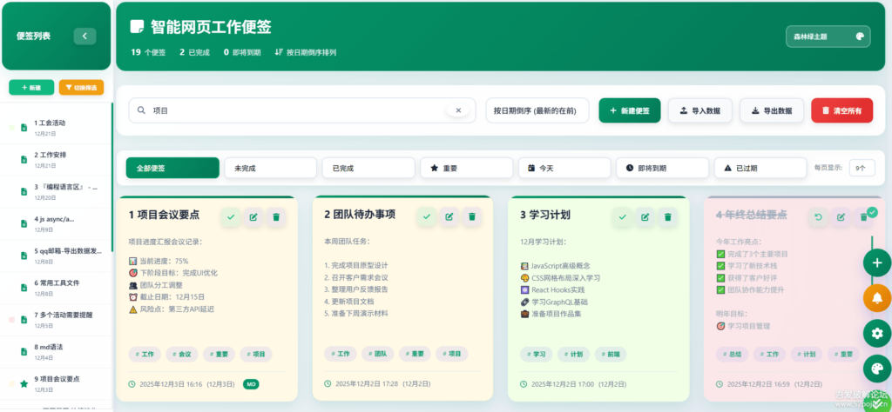The width and height of the screenshot is (892, 412).
Task: Edit the 团队待办事项 card
Action: (x=449, y=216)
